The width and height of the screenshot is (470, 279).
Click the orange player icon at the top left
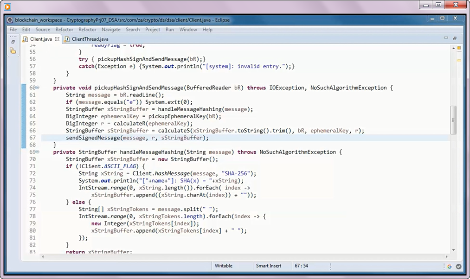coord(7,6)
